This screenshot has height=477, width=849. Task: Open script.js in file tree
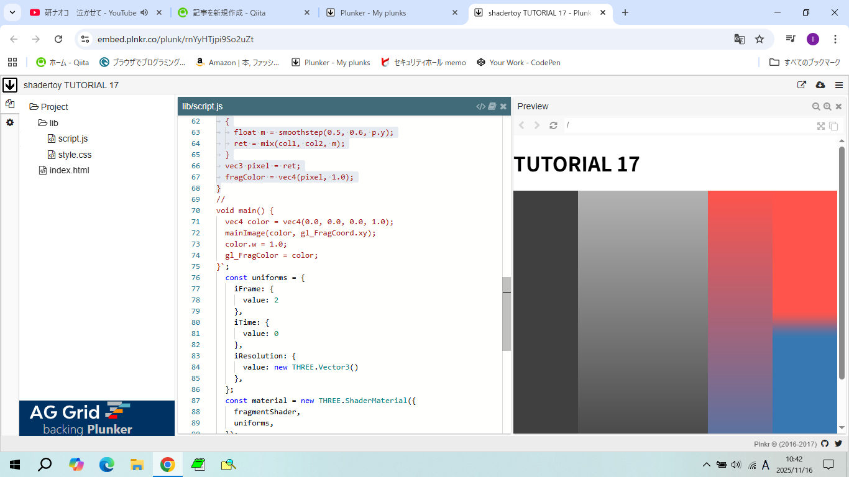coord(68,139)
